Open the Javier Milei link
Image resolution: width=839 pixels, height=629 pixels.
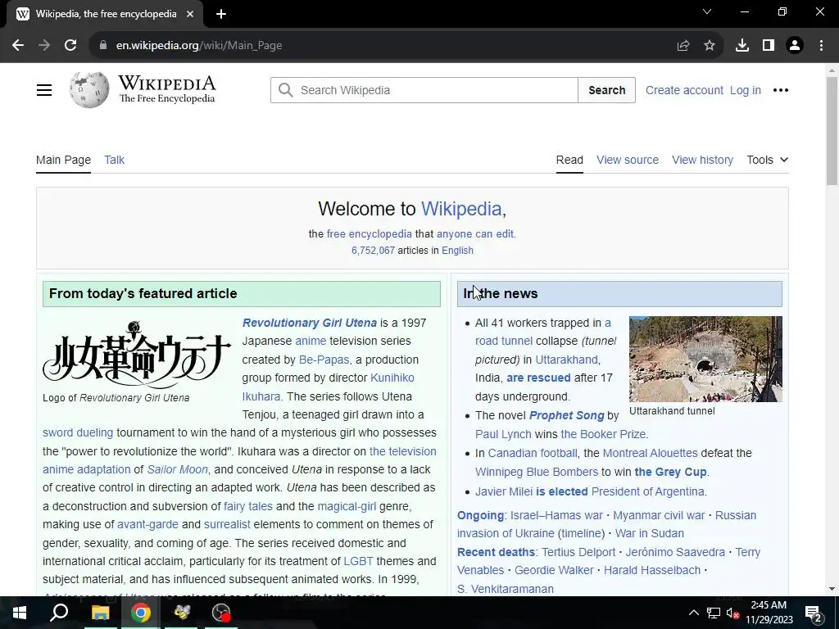[504, 491]
